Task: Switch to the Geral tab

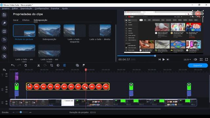Action: (15, 20)
